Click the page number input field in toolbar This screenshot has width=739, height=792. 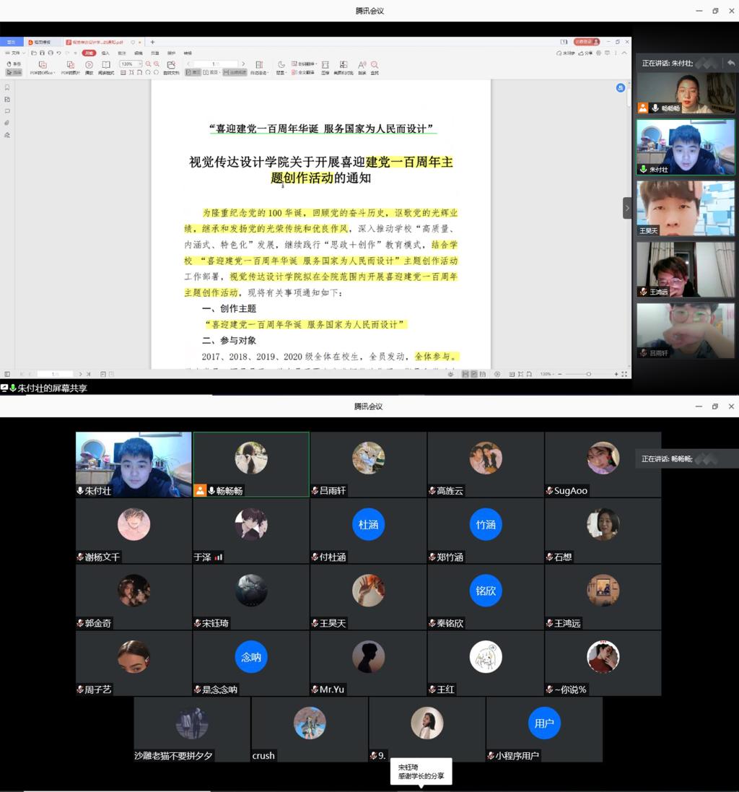(x=216, y=64)
